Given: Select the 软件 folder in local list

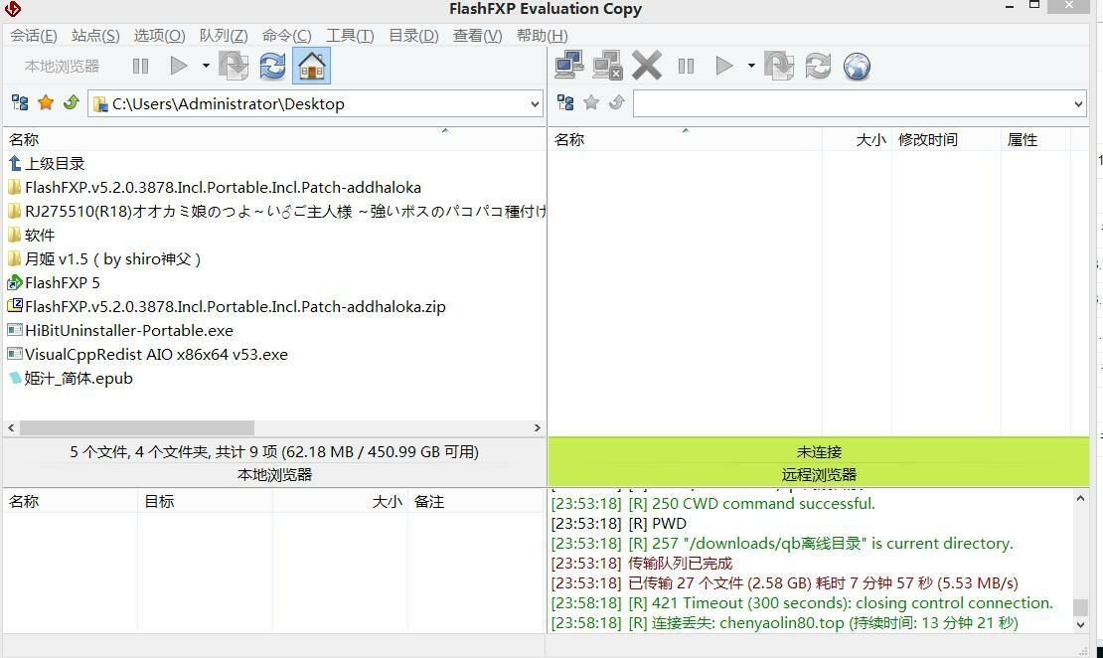Looking at the screenshot, I should [40, 236].
